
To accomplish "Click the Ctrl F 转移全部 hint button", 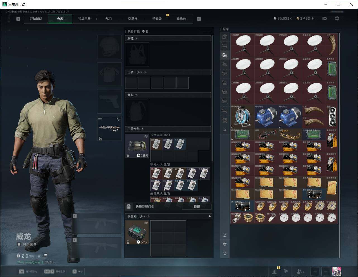I will point(54,271).
